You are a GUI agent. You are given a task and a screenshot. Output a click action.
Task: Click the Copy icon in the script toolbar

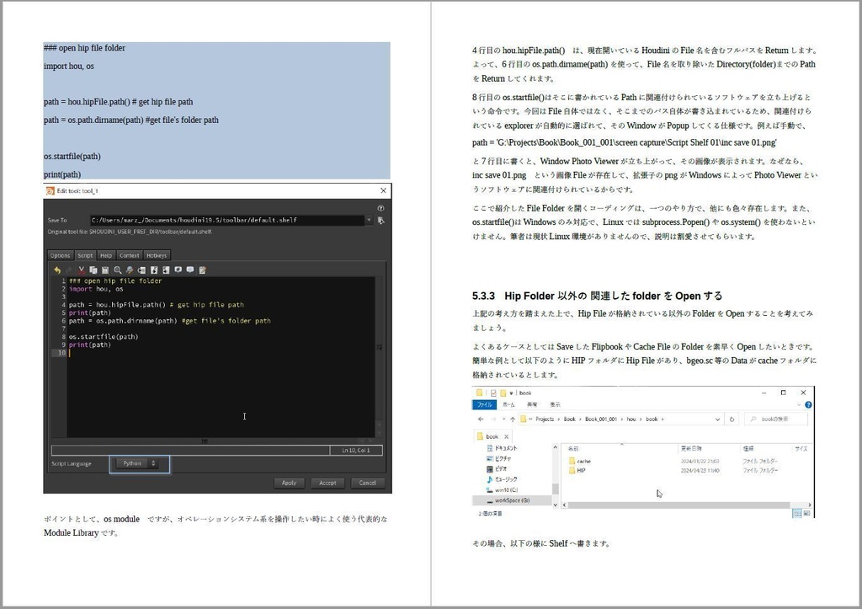coord(93,270)
